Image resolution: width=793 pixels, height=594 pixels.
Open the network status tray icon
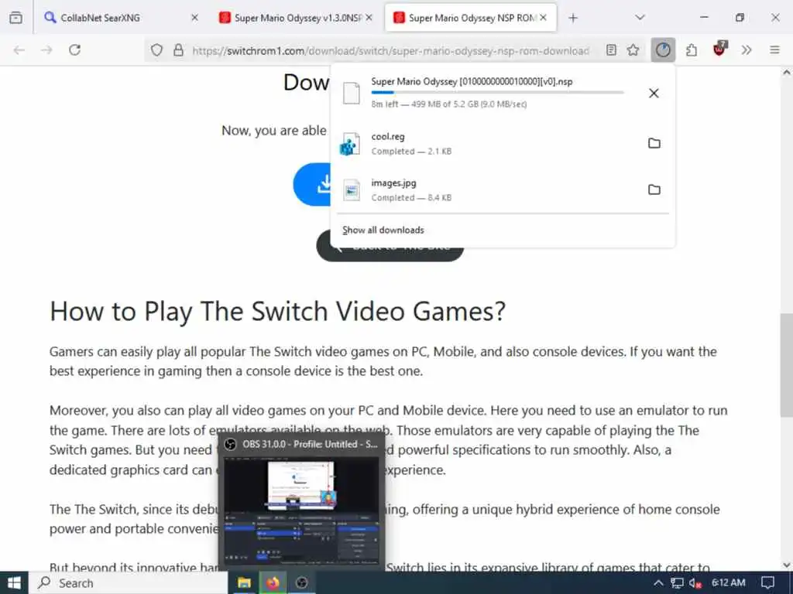coord(677,583)
